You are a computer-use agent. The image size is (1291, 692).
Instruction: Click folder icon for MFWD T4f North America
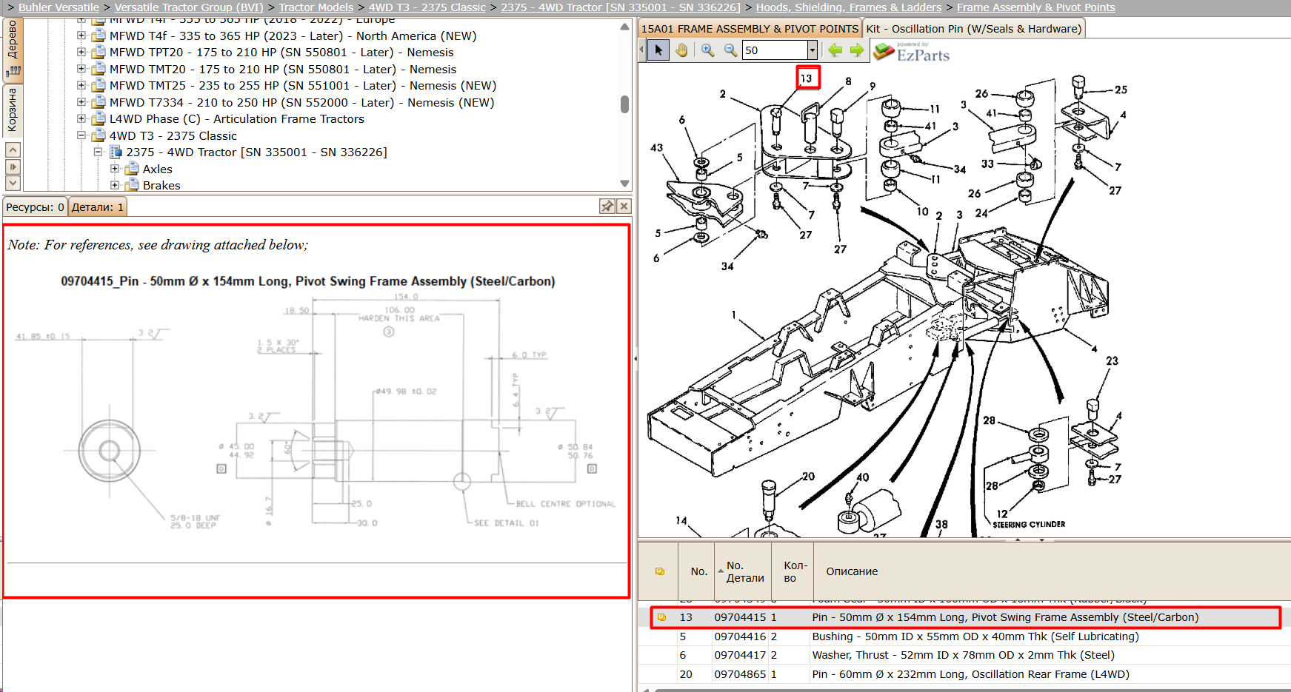tap(99, 36)
